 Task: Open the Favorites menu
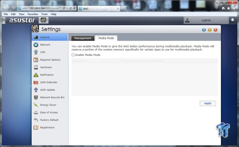tap(33, 14)
